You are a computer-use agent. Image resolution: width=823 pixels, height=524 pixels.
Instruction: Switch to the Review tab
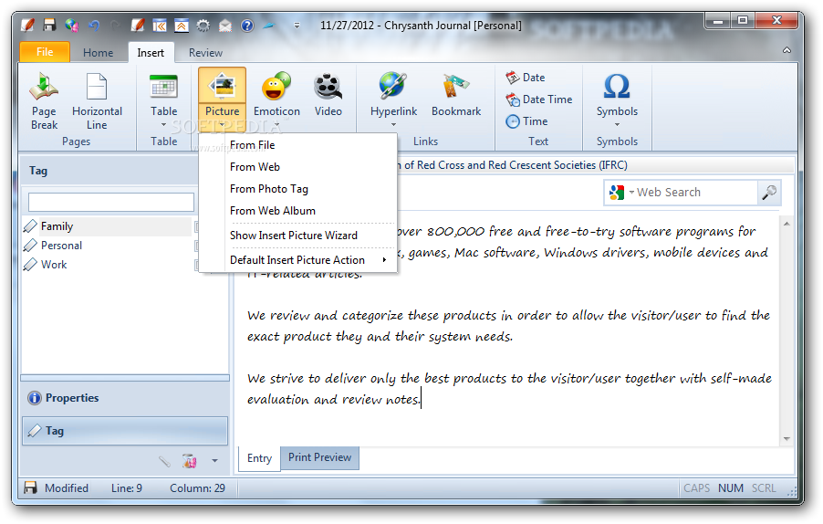[206, 53]
